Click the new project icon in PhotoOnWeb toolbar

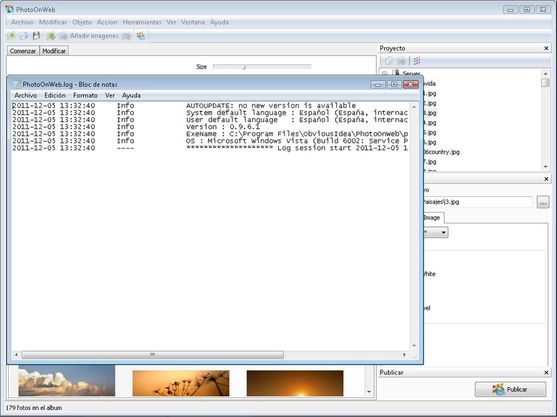coord(11,36)
